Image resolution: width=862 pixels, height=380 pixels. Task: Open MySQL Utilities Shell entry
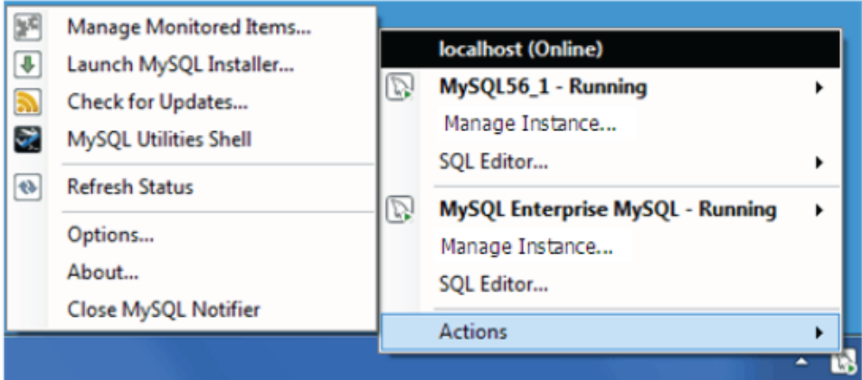point(159,139)
